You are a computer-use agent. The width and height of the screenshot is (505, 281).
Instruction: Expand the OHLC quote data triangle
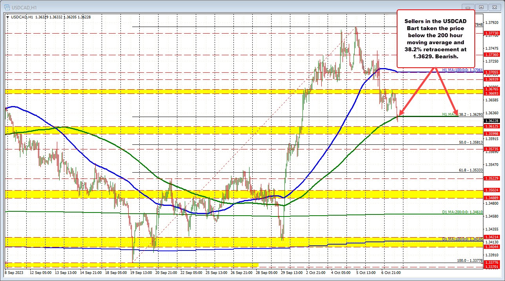point(8,17)
